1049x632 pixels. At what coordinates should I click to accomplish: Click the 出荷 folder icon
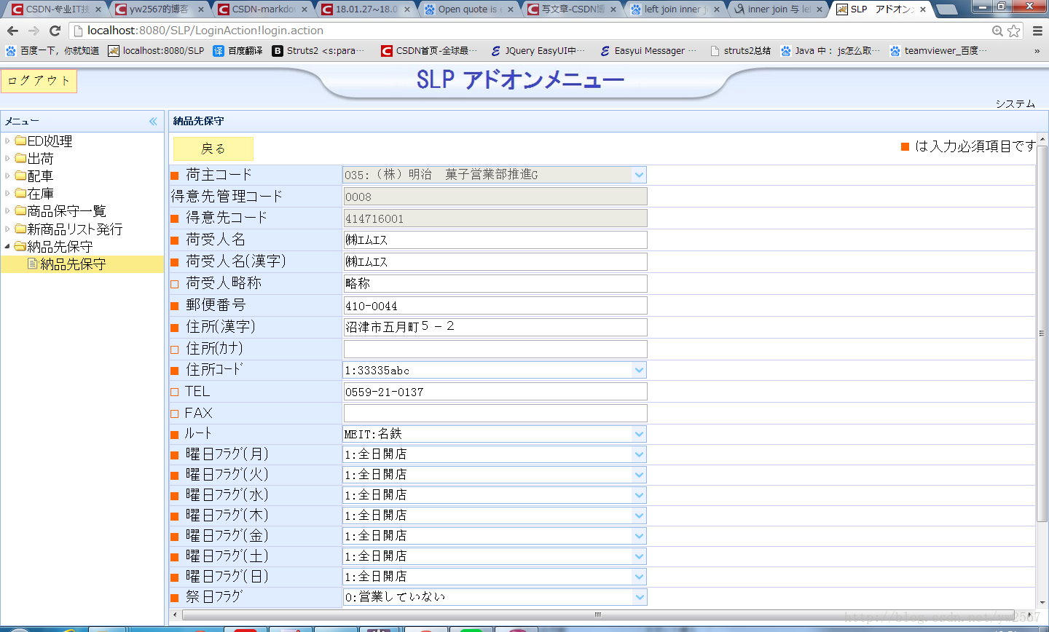pyautogui.click(x=20, y=158)
